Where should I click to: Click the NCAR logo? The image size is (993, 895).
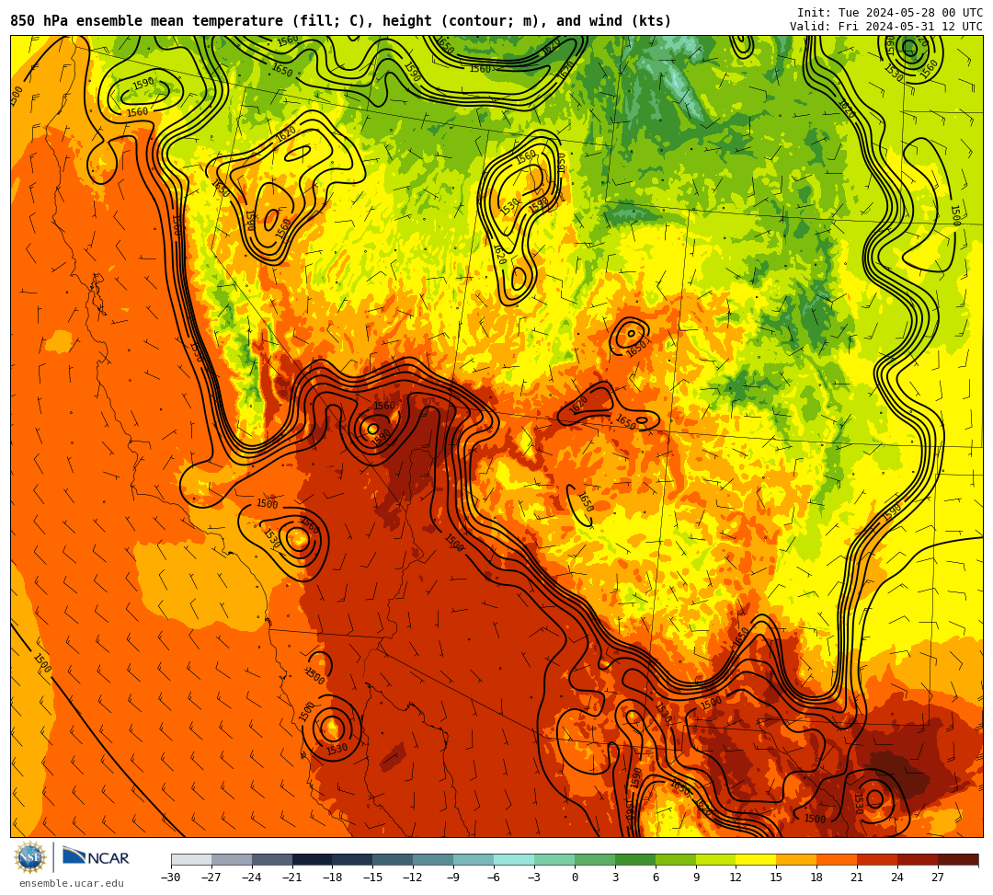(x=96, y=858)
